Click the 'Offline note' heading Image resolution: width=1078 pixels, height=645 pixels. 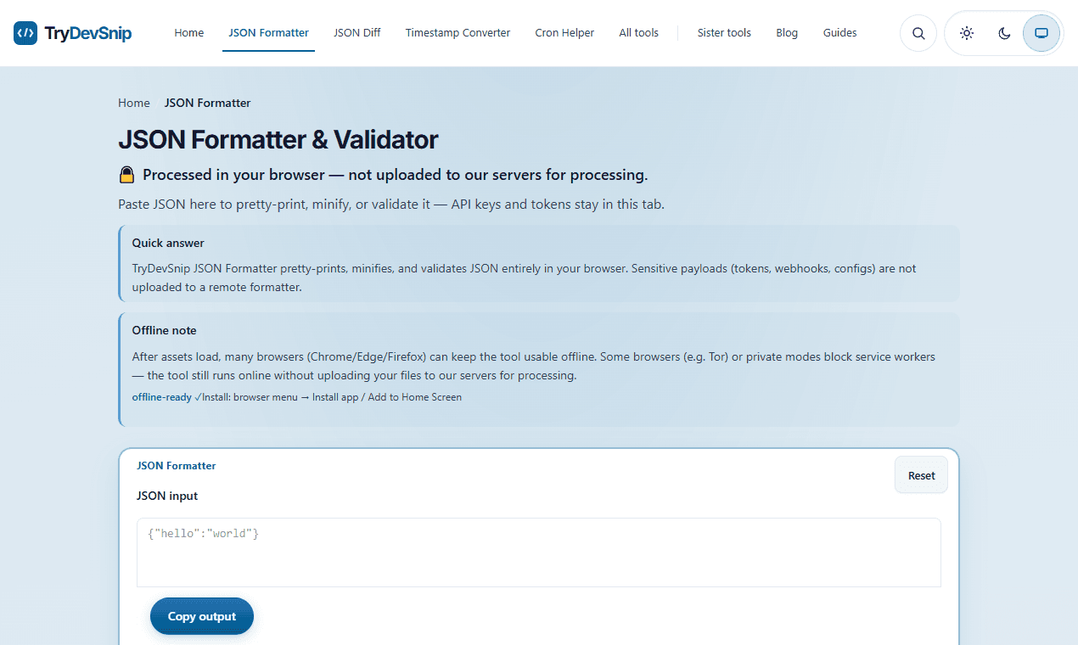pyautogui.click(x=164, y=330)
